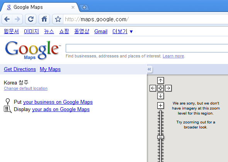Click Change default location link
Viewport: 228px width, 162px height.
[x=26, y=88]
